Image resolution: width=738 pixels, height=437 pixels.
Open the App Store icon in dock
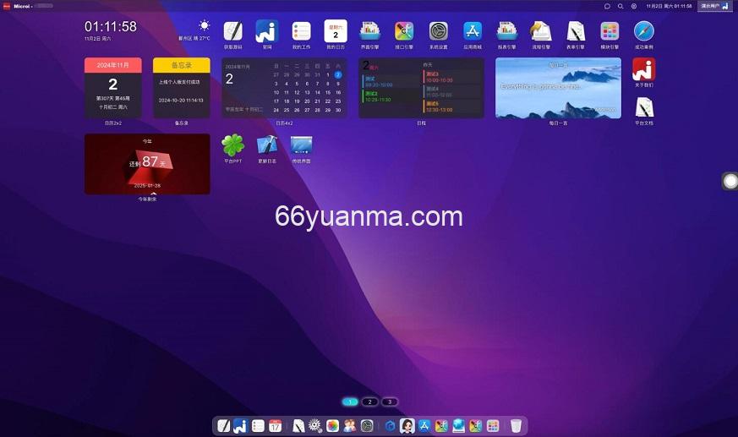(x=424, y=426)
